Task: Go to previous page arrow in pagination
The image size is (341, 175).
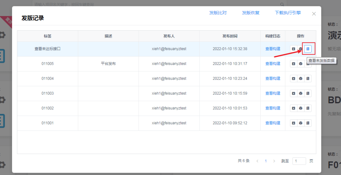Action: [258, 161]
